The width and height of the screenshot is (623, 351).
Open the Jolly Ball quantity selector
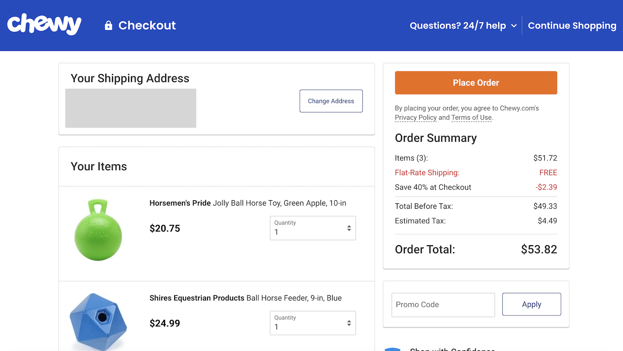tap(312, 228)
